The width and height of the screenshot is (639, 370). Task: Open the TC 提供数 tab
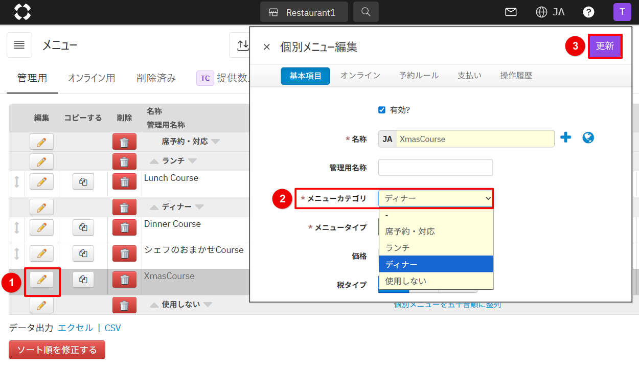[223, 78]
